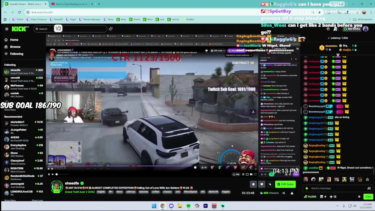Open chat settings gear icon

coord(359,197)
